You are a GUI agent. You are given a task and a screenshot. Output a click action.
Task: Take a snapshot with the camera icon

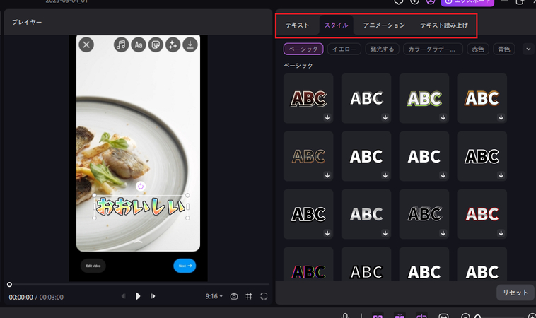(x=234, y=296)
